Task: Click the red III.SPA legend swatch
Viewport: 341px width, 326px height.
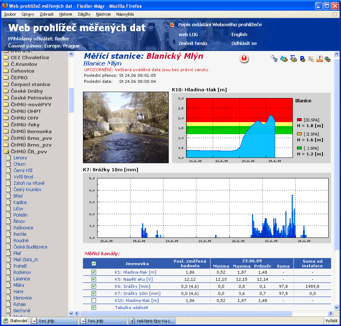Action: tap(299, 120)
